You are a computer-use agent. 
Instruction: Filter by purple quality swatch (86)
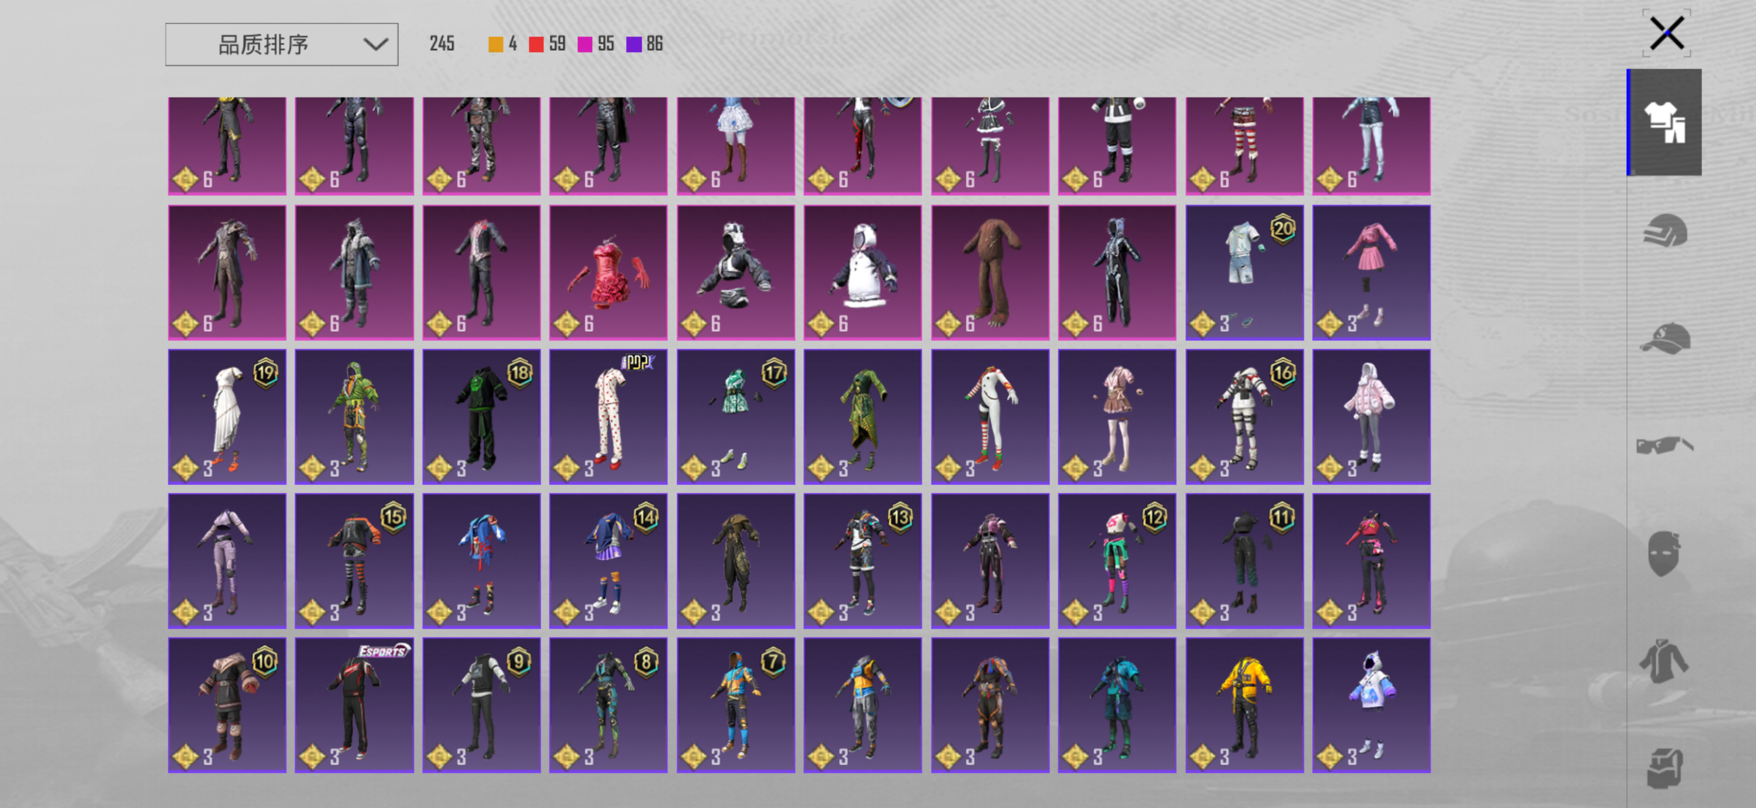[634, 45]
